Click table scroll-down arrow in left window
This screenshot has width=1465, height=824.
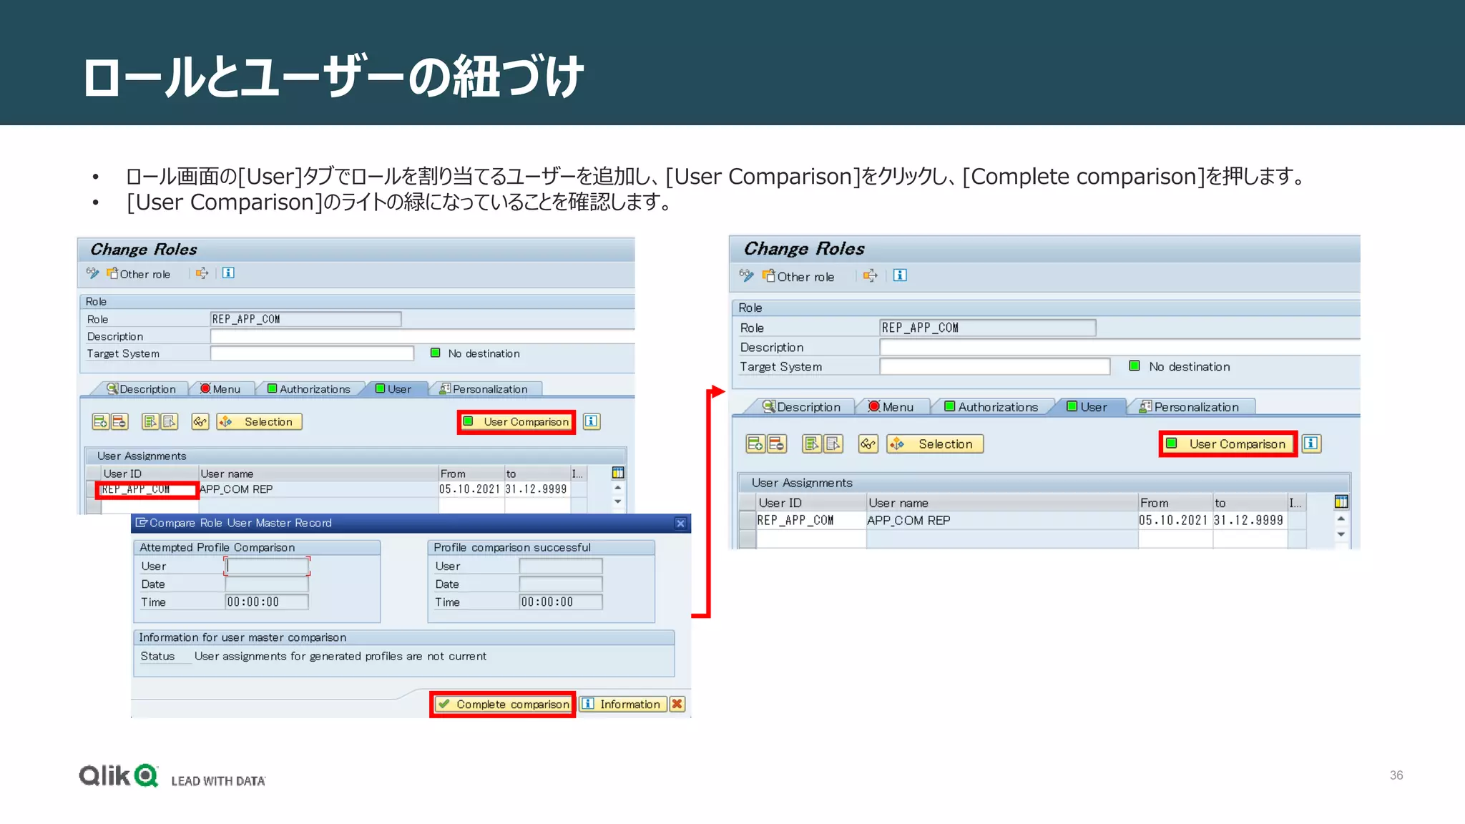point(618,502)
